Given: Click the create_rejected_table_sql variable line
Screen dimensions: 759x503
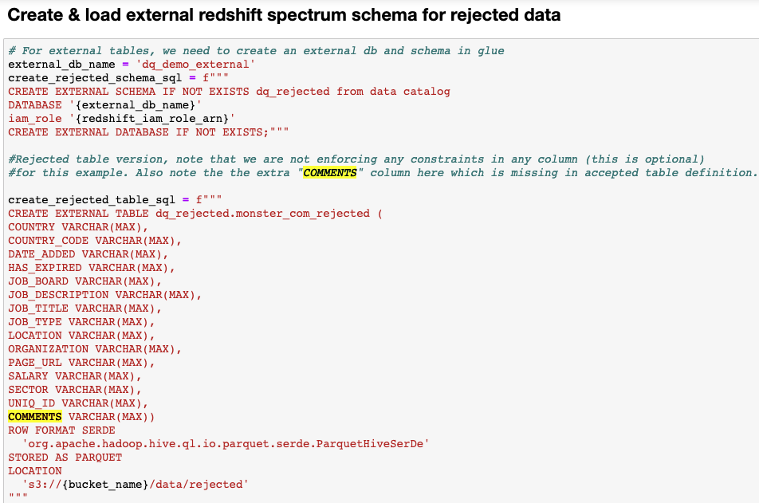Looking at the screenshot, I should click(x=115, y=200).
